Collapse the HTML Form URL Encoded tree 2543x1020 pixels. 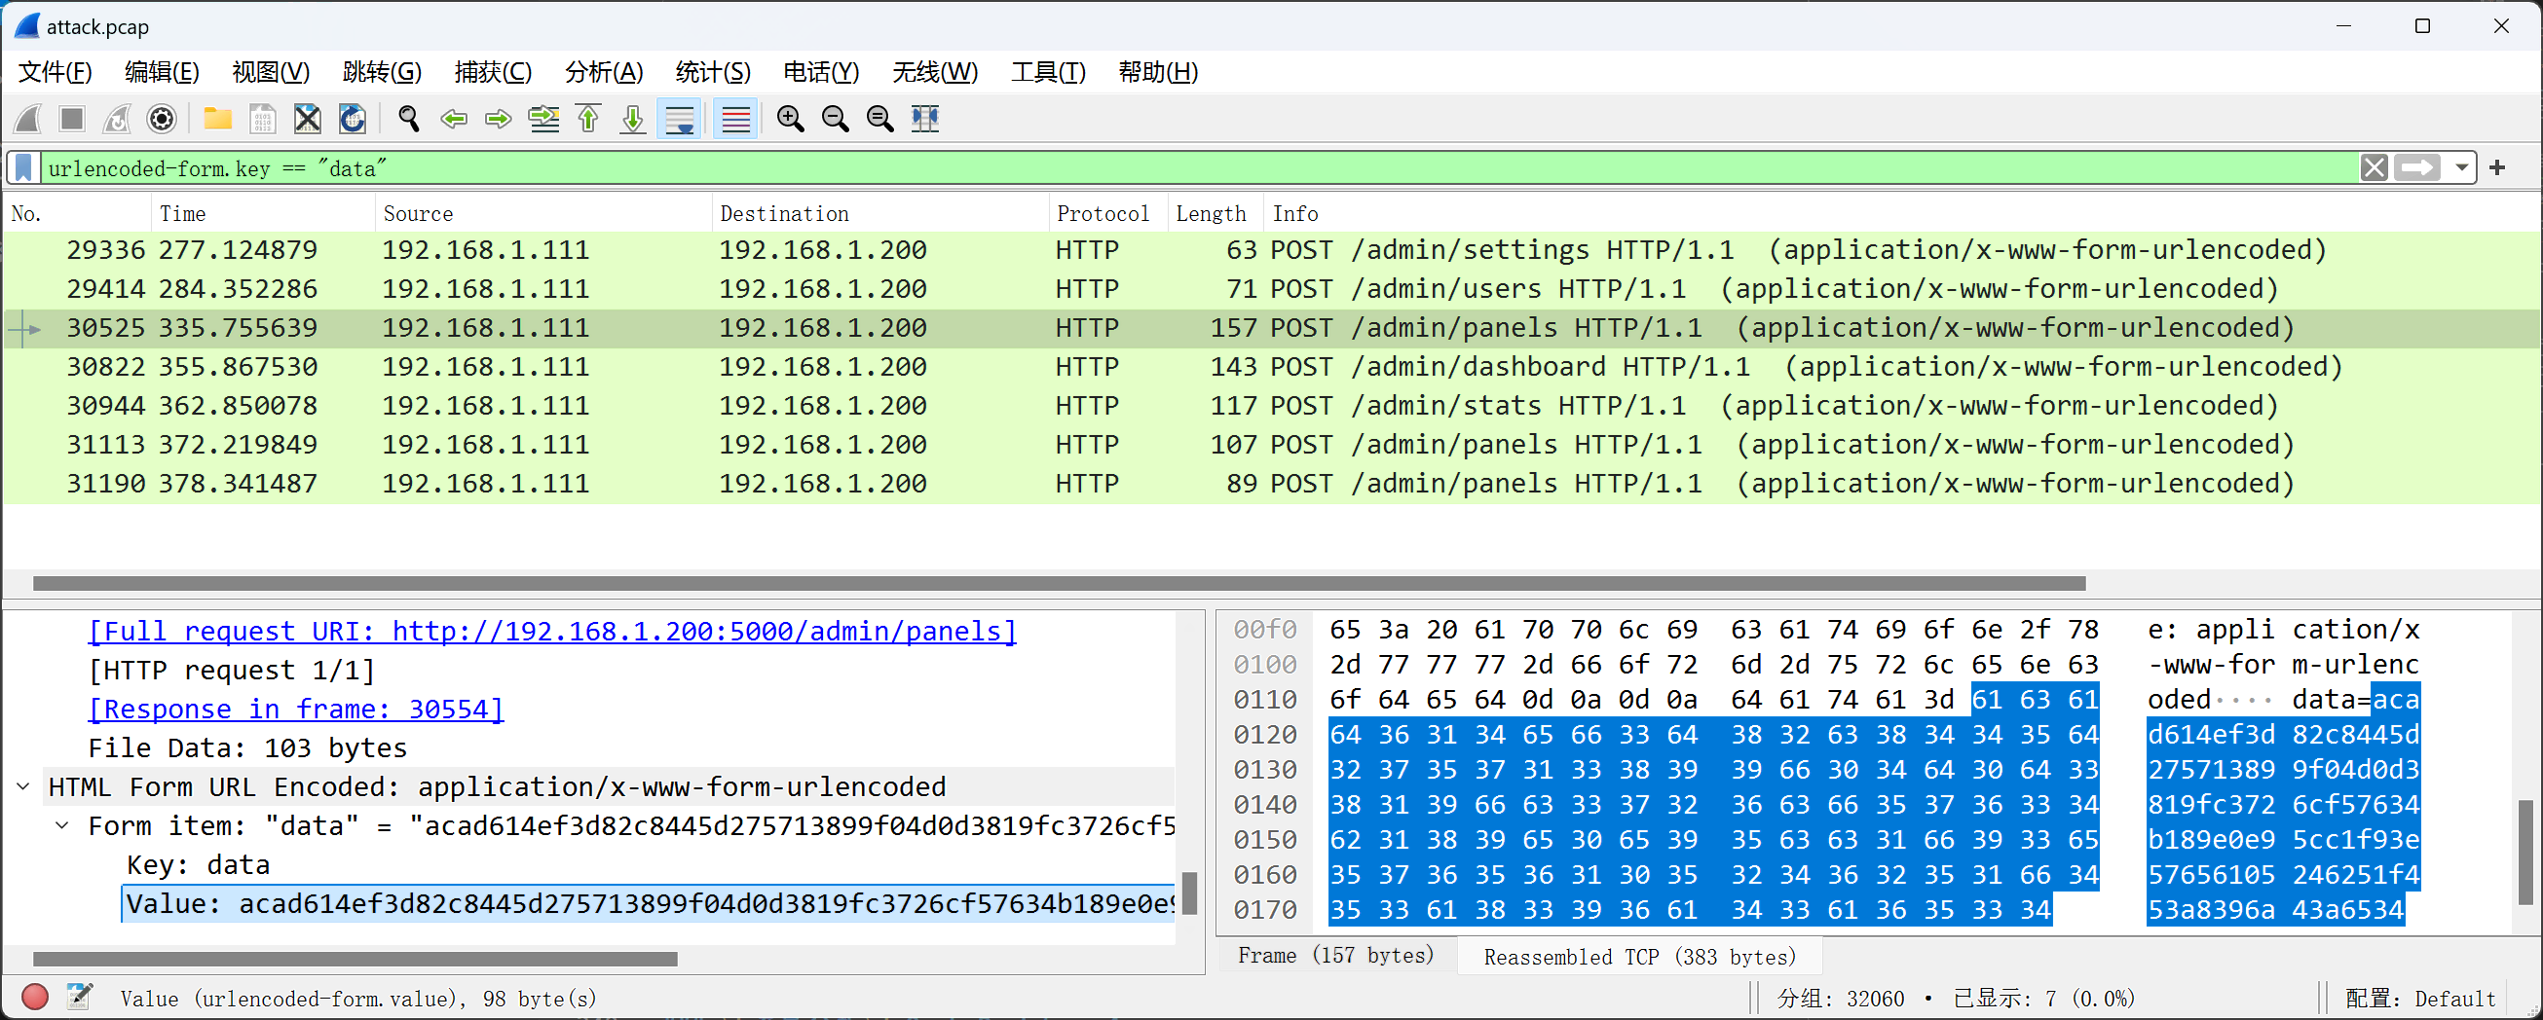23,786
